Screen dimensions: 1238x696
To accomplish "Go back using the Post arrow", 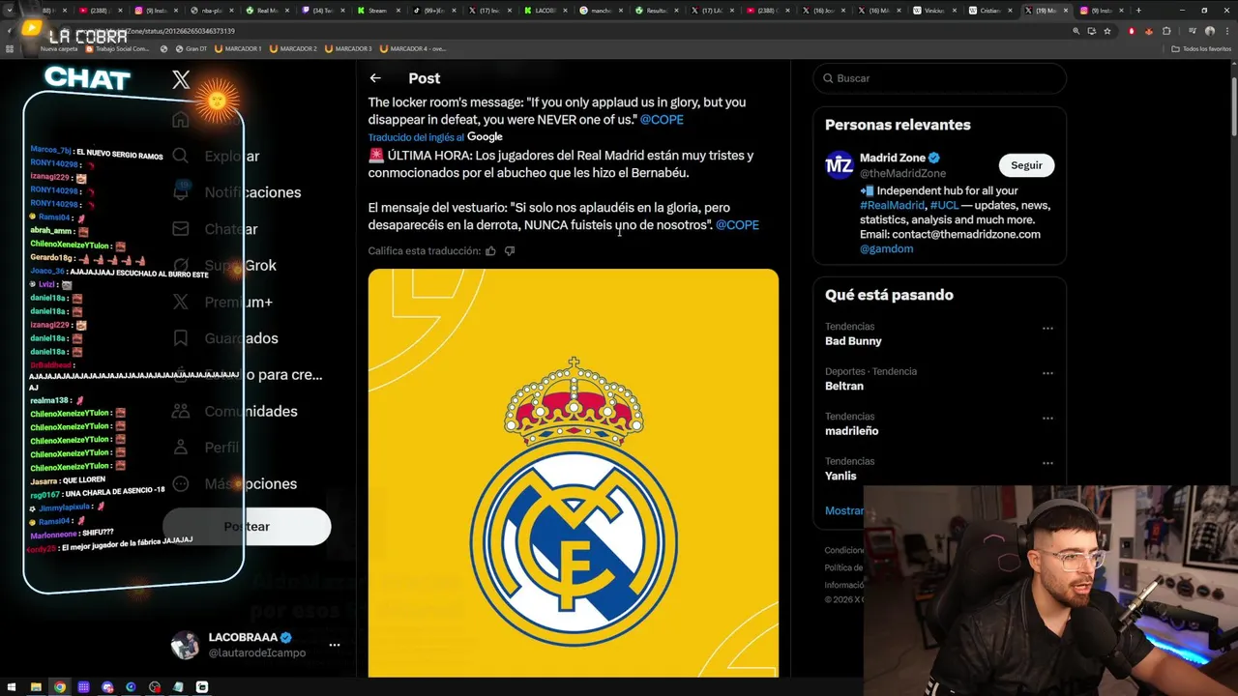I will click(x=375, y=78).
